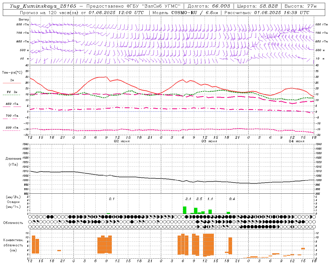Click the precipitation total 2.5
This screenshot has width=329, height=263.
tap(199, 199)
